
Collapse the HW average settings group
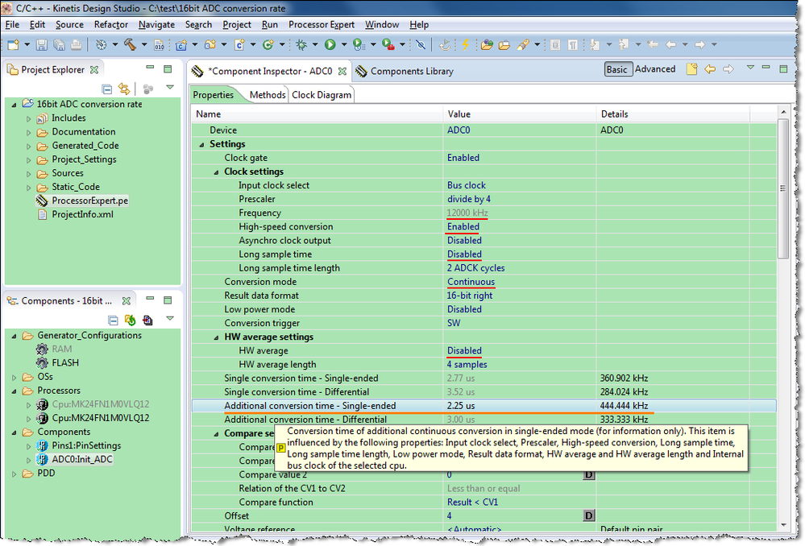[216, 337]
